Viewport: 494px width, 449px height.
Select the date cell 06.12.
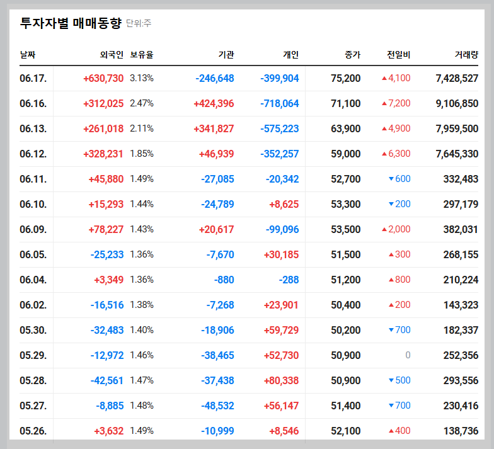tap(33, 154)
